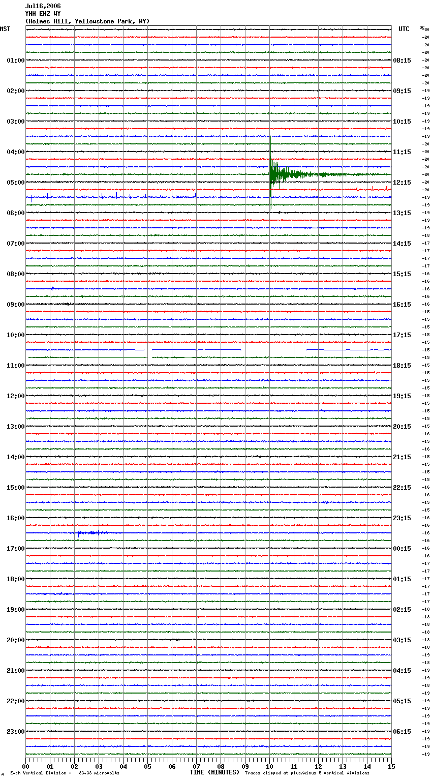Select the 04:00 MST row label
The width and height of the screenshot is (432, 780).
[x=16, y=152]
